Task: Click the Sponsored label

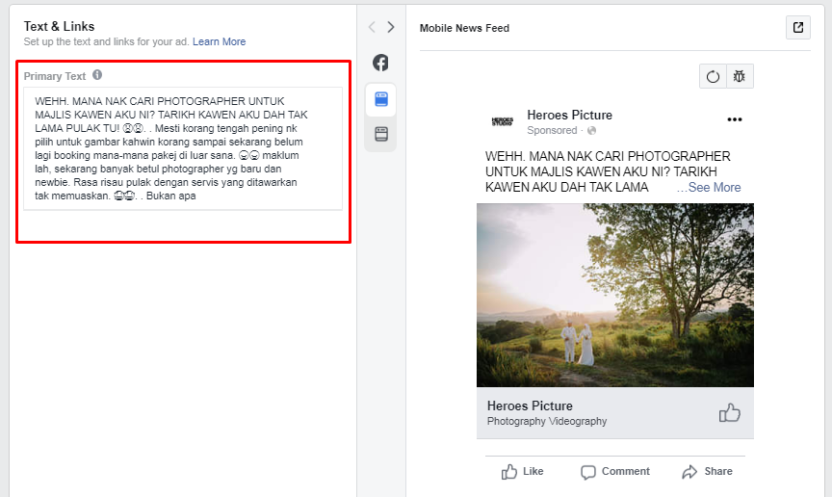Action: pyautogui.click(x=552, y=131)
